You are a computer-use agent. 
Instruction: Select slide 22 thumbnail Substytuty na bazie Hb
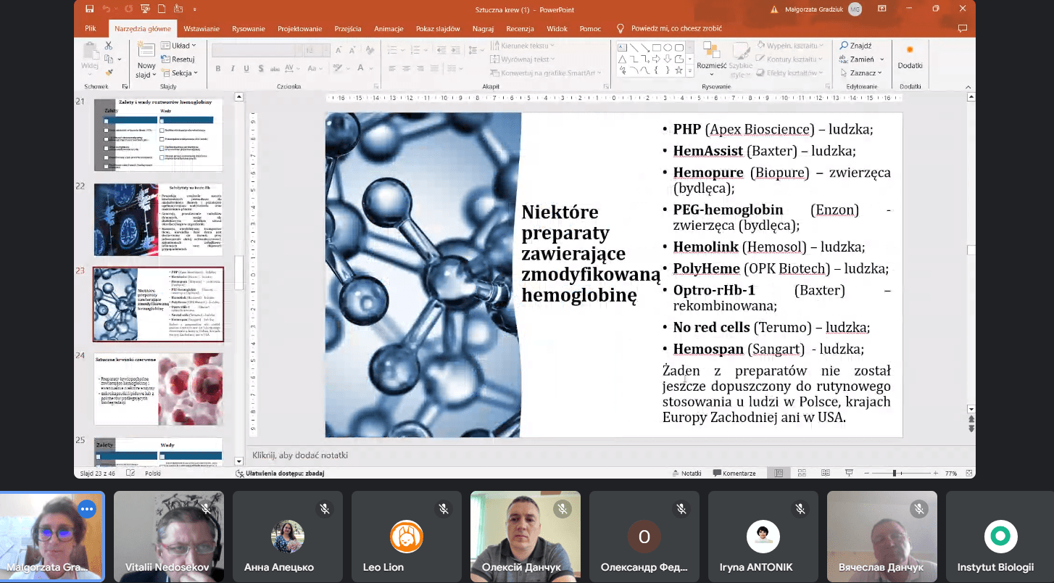click(158, 220)
